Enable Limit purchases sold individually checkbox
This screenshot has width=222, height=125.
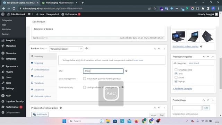point(85,87)
